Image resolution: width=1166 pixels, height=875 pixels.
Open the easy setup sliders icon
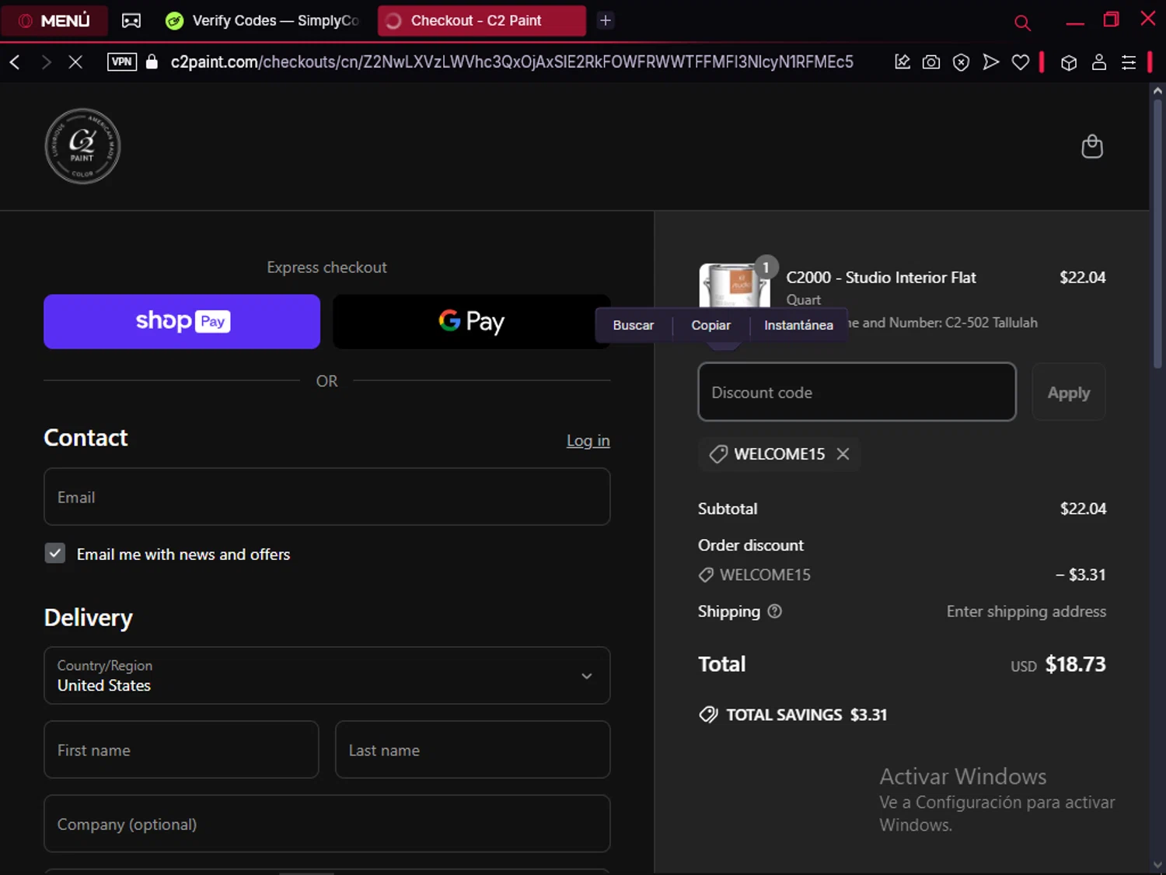(1129, 62)
